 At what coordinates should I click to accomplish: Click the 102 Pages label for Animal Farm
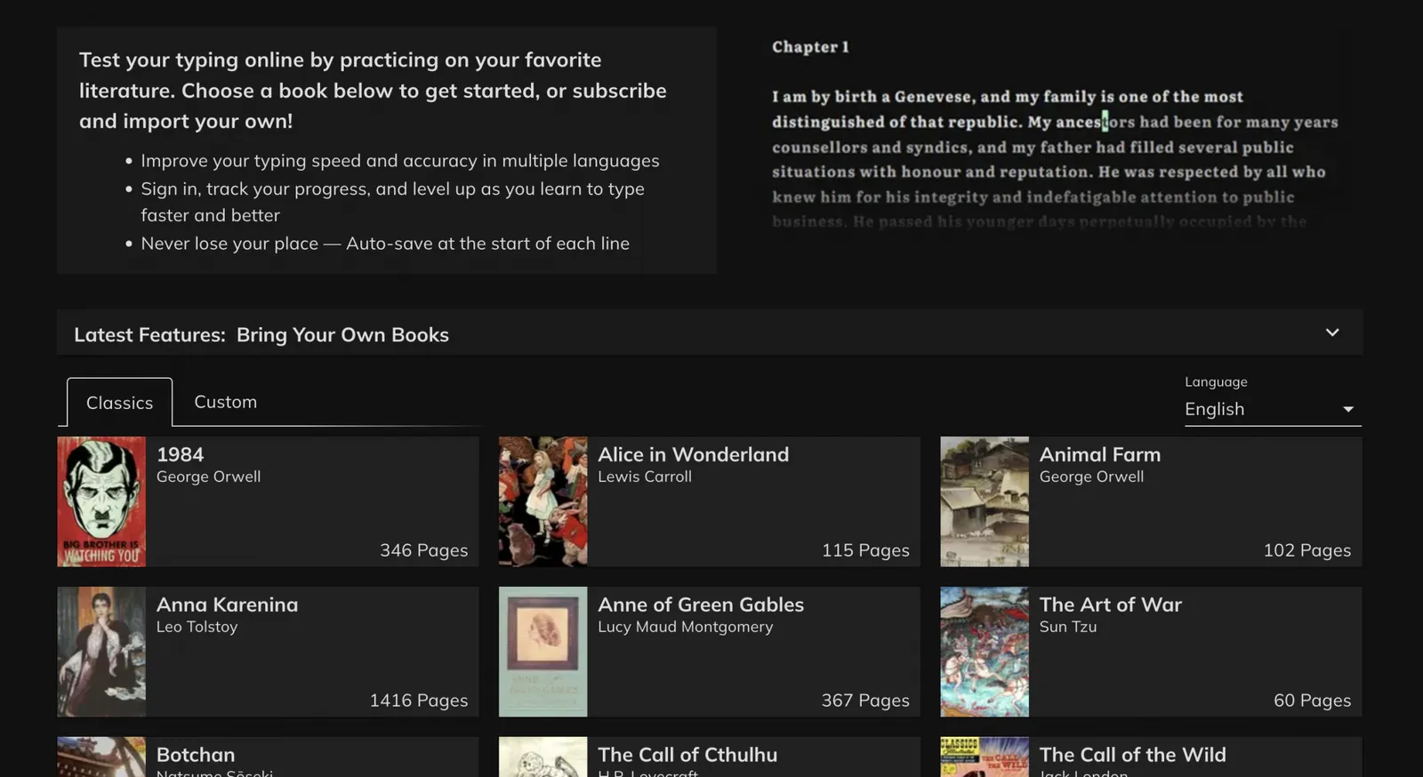(1306, 550)
